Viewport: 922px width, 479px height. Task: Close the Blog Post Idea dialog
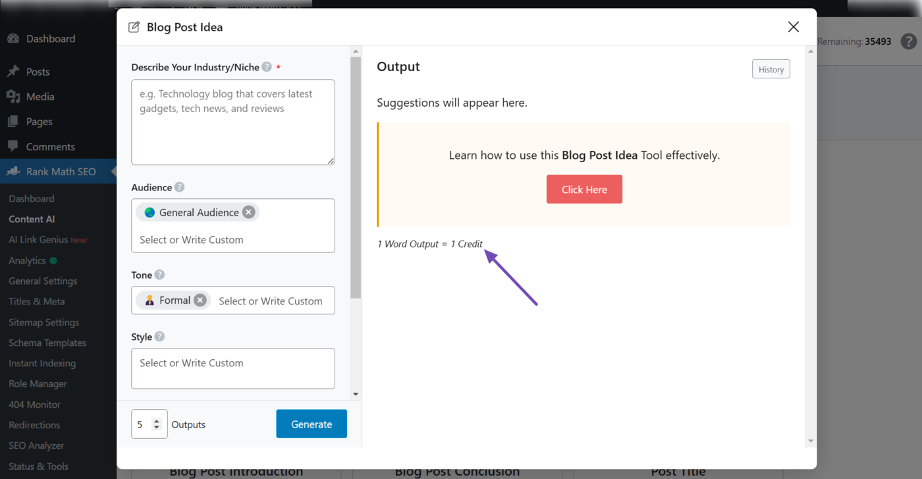[794, 27]
